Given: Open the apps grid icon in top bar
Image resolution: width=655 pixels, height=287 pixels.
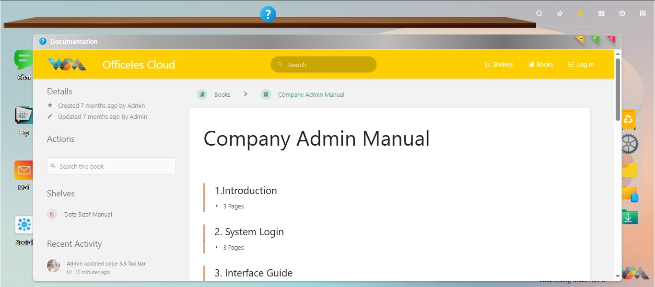Looking at the screenshot, I should pyautogui.click(x=601, y=14).
